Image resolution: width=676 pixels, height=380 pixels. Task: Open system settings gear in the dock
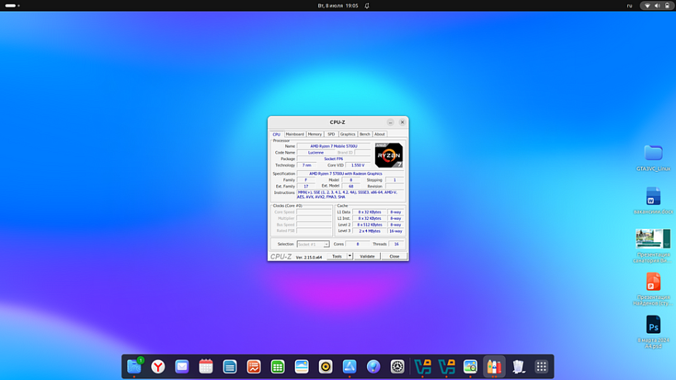(398, 367)
